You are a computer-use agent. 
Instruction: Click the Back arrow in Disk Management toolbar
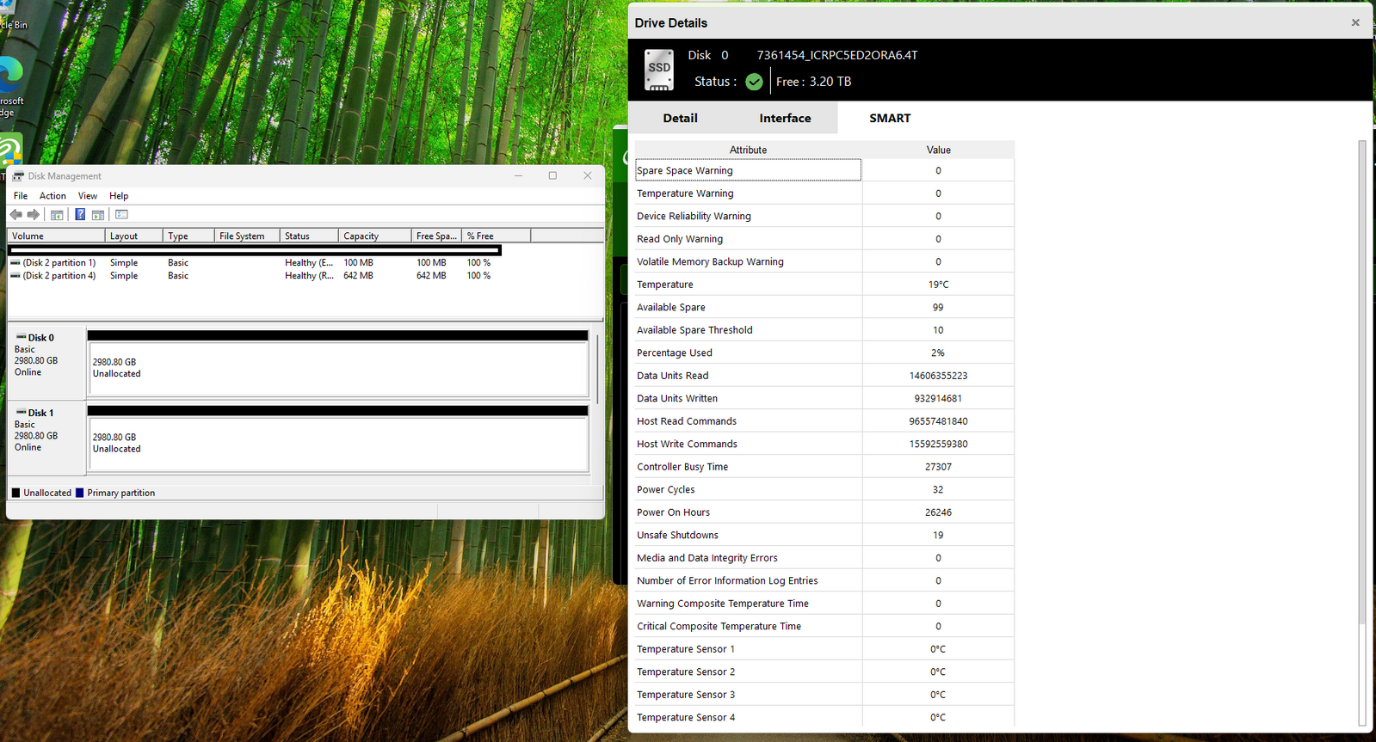pos(15,215)
